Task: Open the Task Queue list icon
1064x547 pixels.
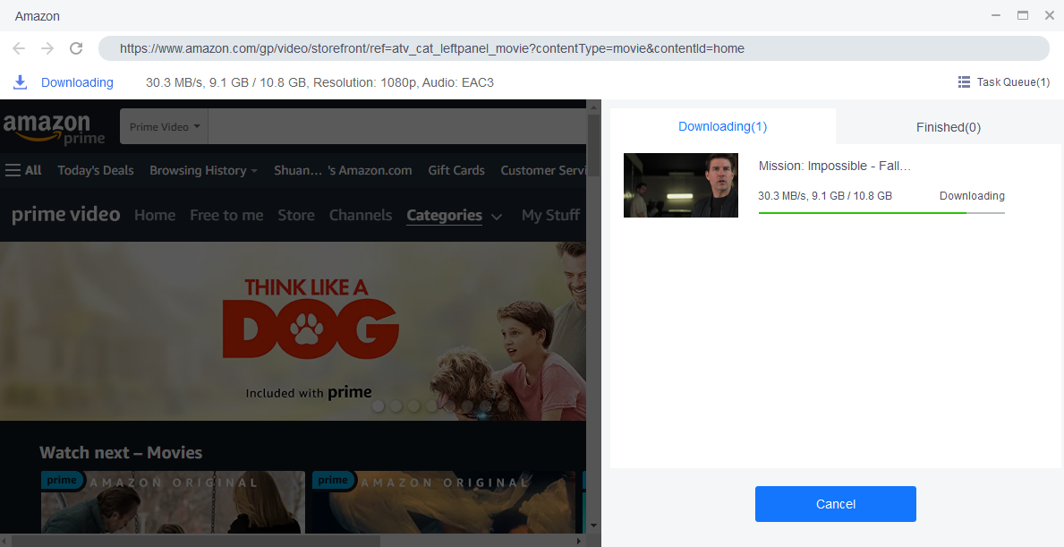Action: point(964,82)
